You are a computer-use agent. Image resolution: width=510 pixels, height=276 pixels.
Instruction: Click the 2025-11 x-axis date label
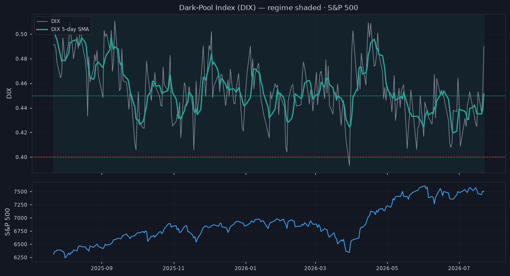click(174, 268)
